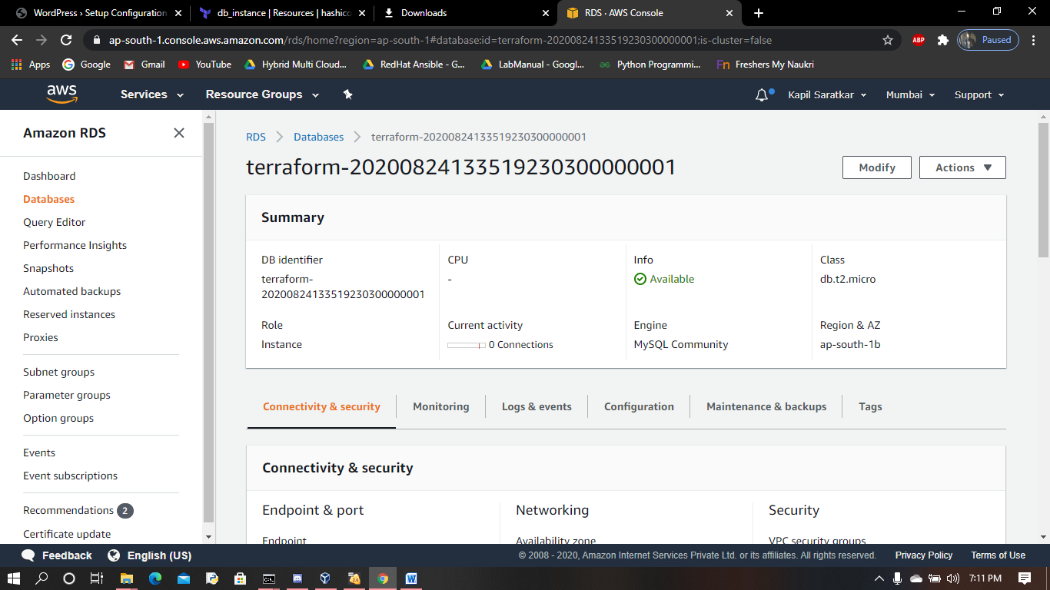This screenshot has width=1050, height=590.
Task: Click the main page vertical scrollbar
Action: coord(1043,190)
